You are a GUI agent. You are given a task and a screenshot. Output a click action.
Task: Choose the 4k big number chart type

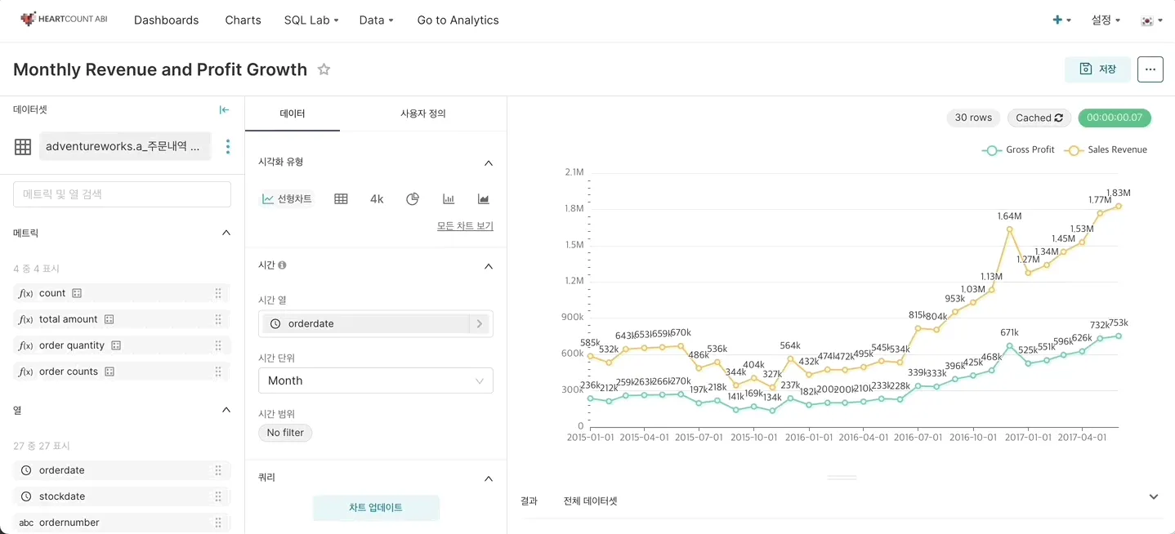377,199
